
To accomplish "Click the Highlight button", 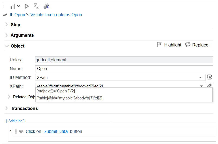I will point(169,45).
